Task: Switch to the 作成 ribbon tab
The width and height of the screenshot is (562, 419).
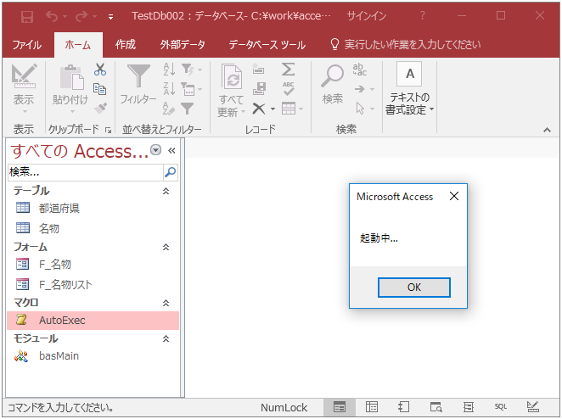Action: pyautogui.click(x=125, y=45)
